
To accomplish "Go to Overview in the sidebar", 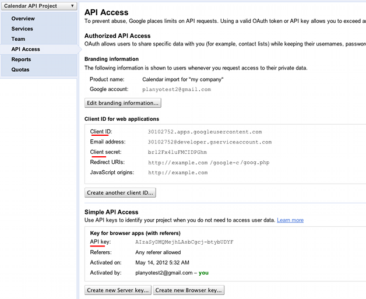I will point(23,19).
